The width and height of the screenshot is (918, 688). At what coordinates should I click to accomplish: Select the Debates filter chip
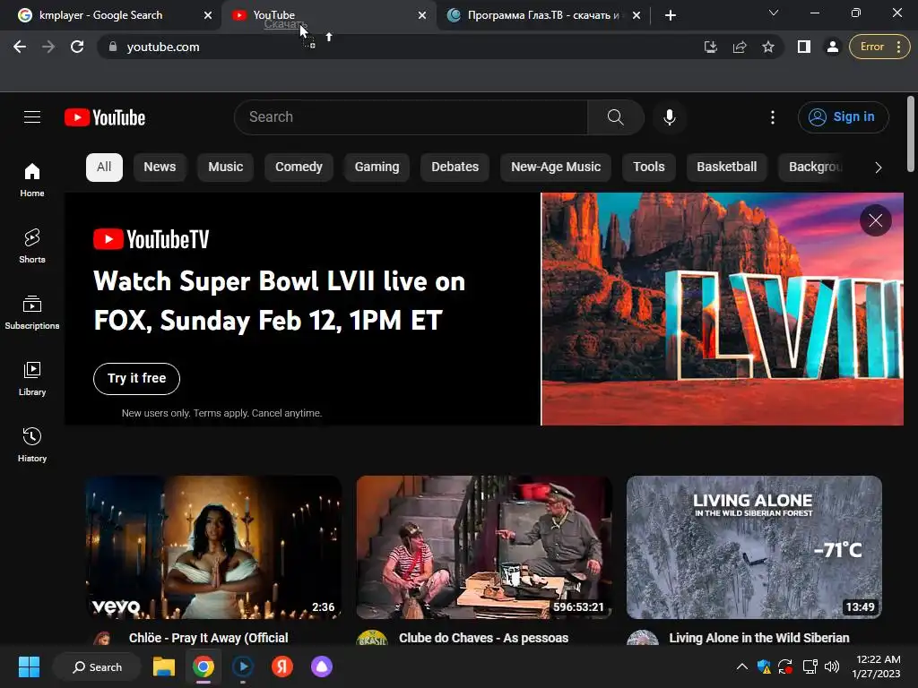(455, 168)
